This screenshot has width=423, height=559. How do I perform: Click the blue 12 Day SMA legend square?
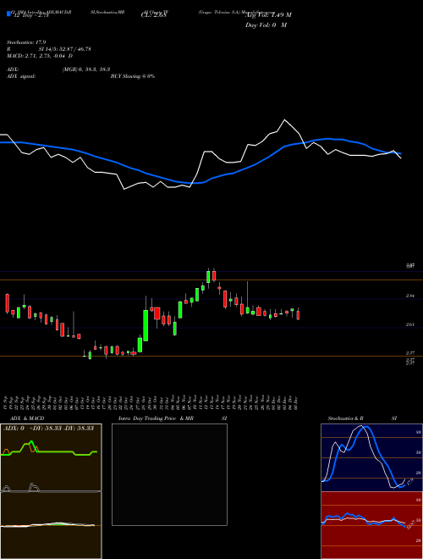pyautogui.click(x=8, y=14)
